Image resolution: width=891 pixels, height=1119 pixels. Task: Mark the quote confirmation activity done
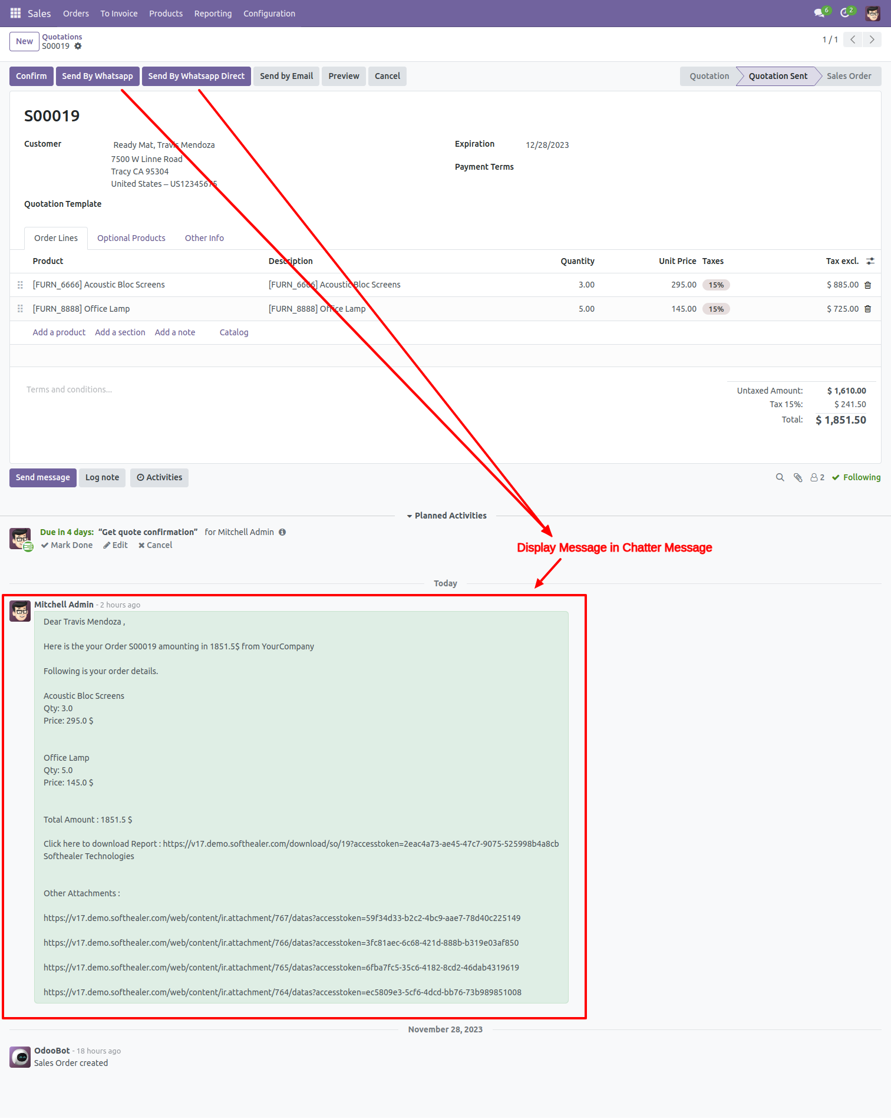point(67,546)
